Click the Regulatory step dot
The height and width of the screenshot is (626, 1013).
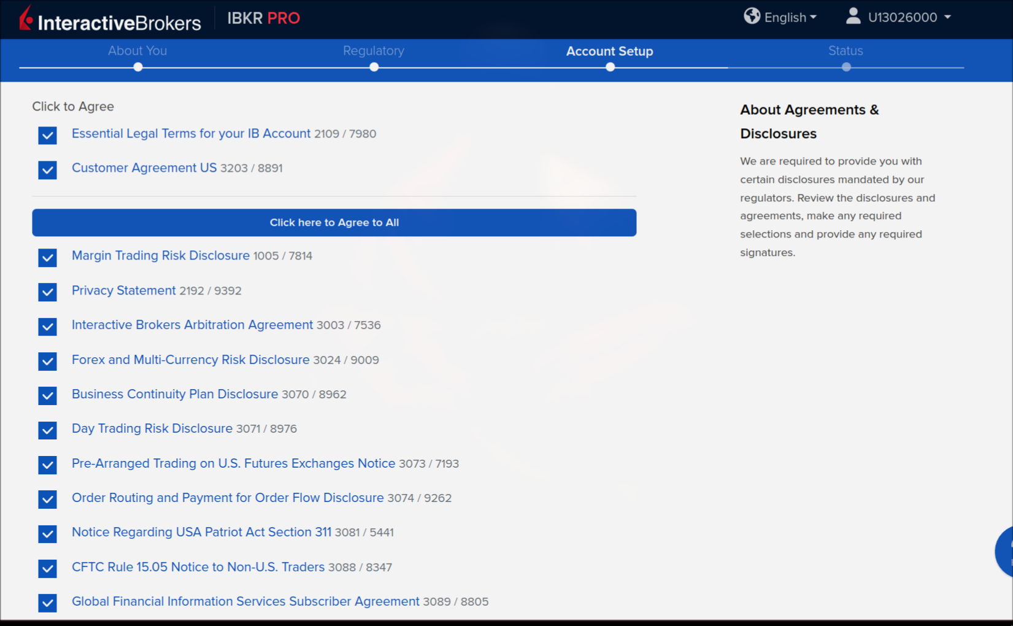[374, 67]
